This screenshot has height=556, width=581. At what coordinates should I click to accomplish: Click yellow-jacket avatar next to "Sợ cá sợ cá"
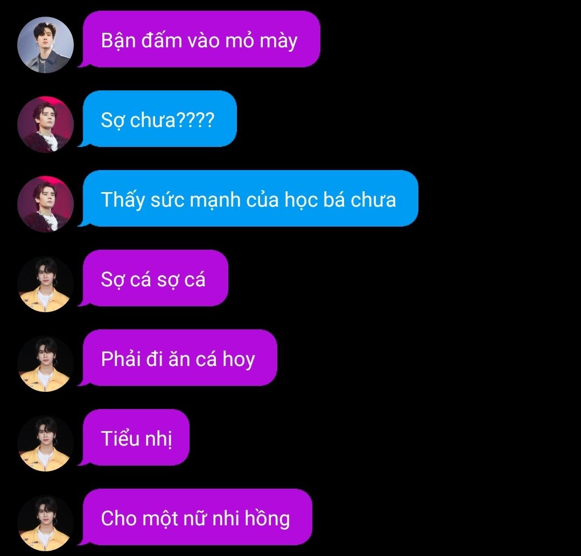tap(45, 284)
